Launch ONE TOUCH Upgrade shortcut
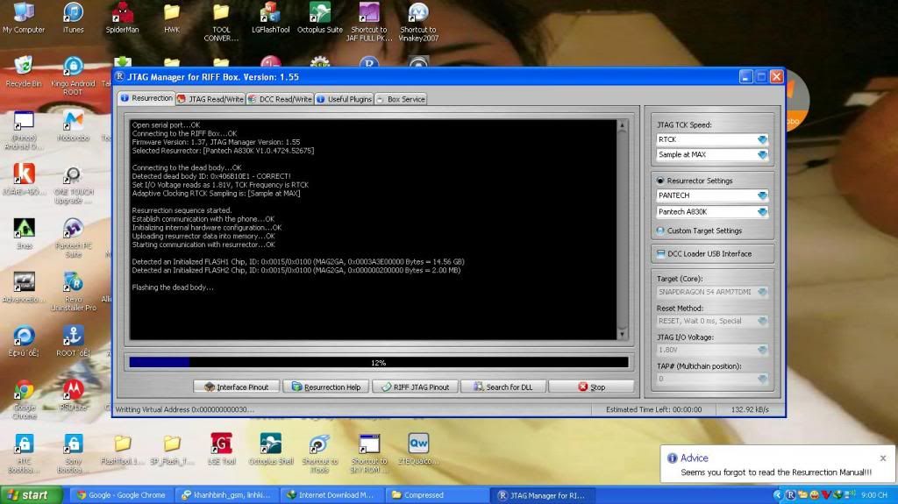 pos(73,184)
